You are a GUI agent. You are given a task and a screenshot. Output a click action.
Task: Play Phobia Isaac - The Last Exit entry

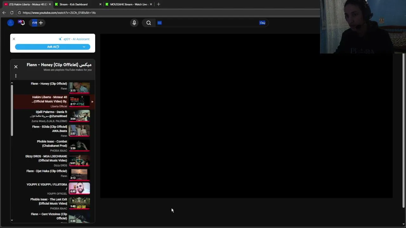point(53,204)
